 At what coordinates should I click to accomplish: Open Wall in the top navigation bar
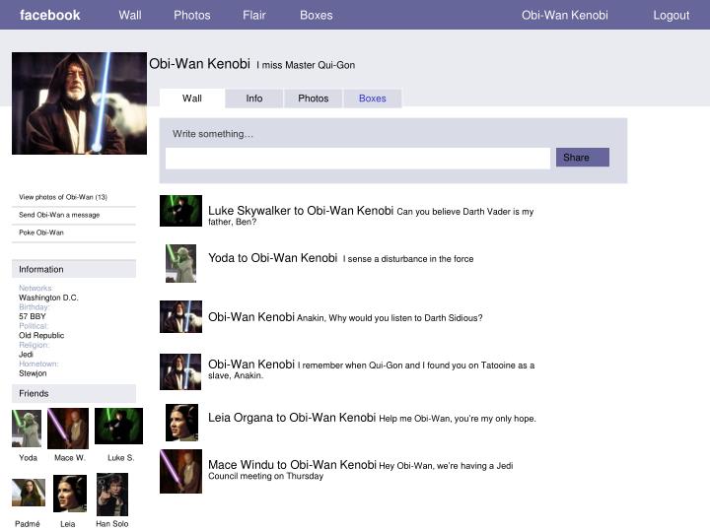pos(130,15)
